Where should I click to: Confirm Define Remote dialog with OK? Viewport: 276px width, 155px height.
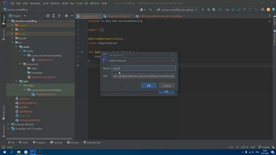click(x=148, y=86)
